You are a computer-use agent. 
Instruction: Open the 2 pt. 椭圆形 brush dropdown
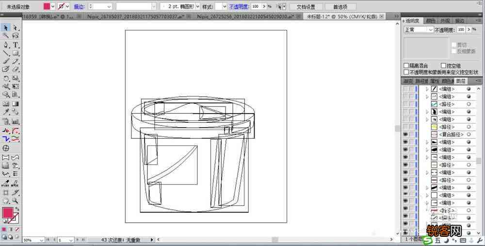pos(198,6)
